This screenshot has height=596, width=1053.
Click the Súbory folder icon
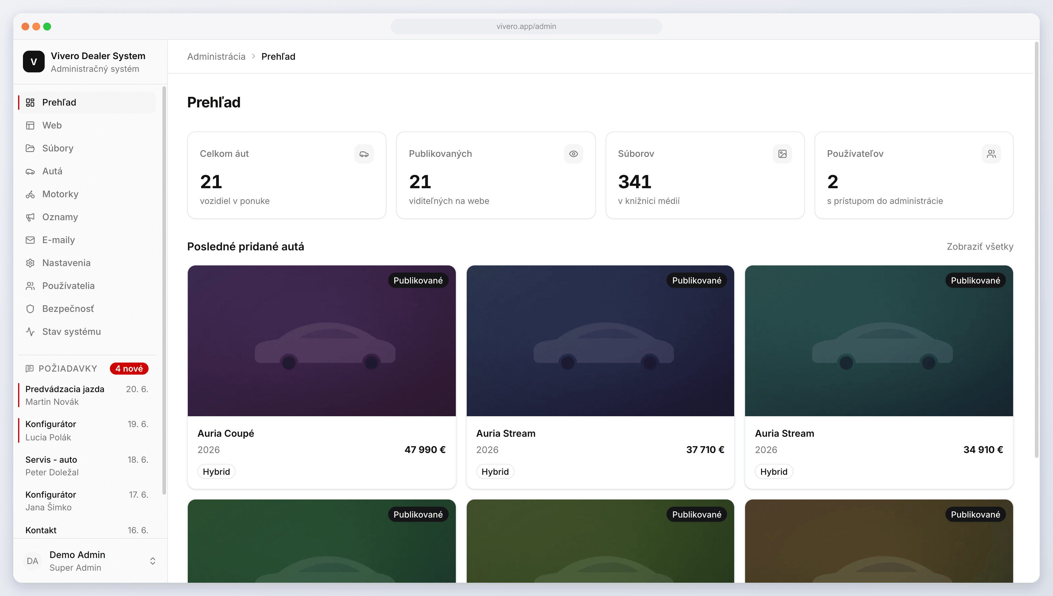click(30, 148)
